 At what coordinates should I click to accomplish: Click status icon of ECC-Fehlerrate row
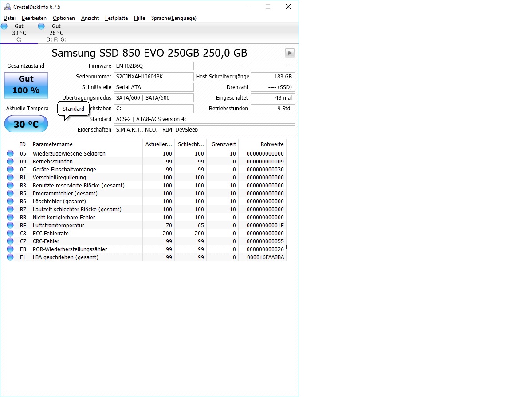pos(11,233)
